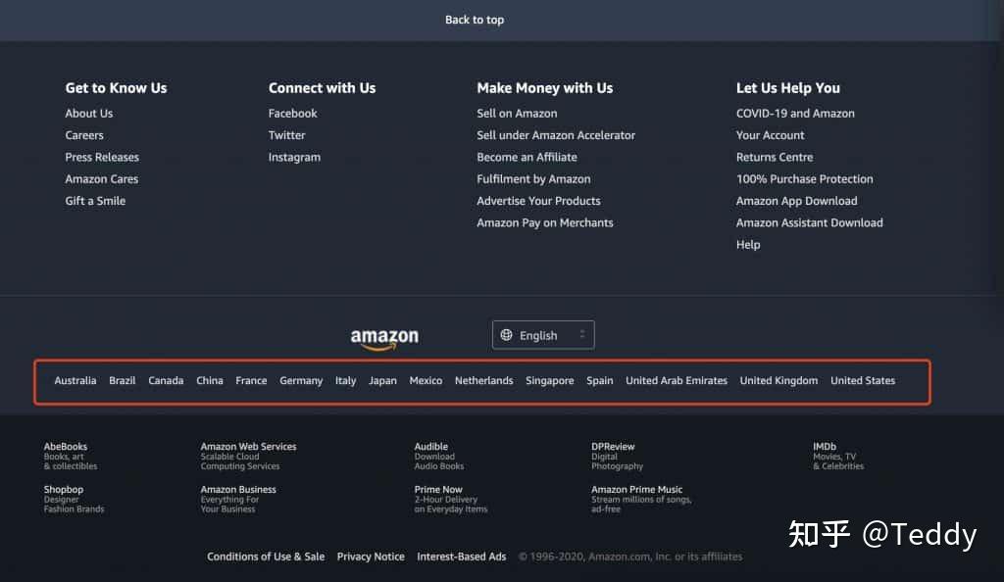This screenshot has width=1004, height=582.
Task: Switch to the Australia site
Action: (x=75, y=380)
